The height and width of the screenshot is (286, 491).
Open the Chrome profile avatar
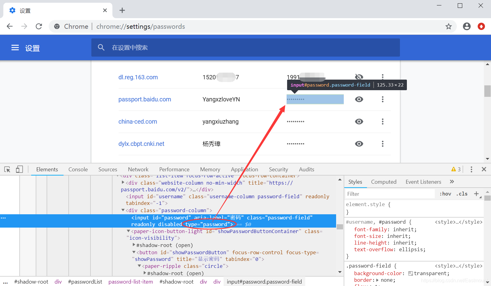point(467,27)
